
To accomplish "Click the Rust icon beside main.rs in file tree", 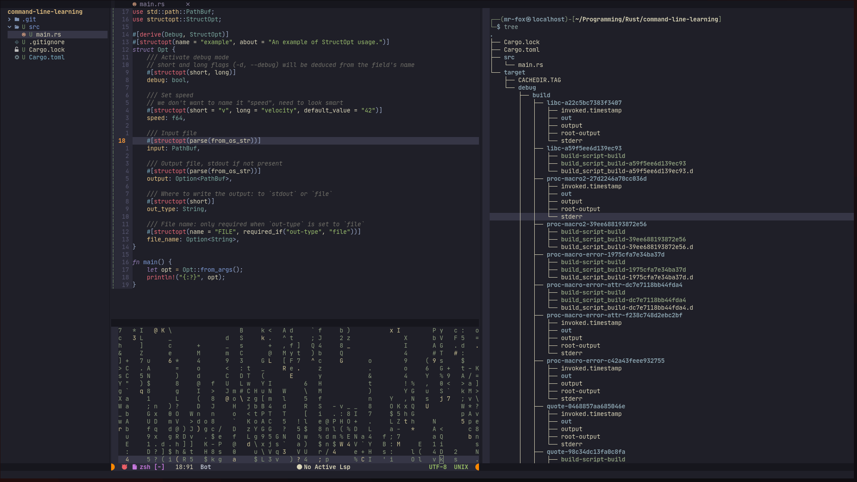I will (x=24, y=34).
